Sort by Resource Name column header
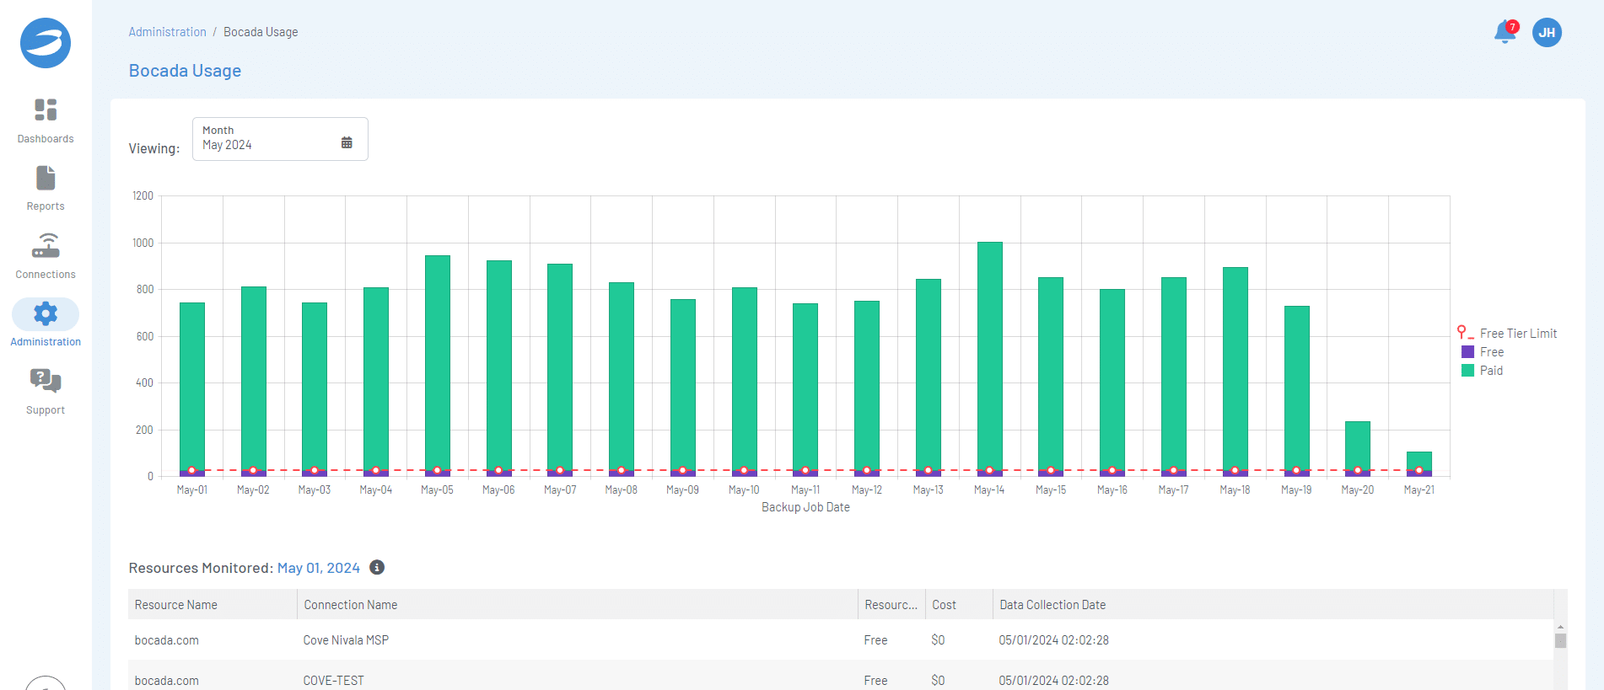This screenshot has width=1604, height=690. pyautogui.click(x=213, y=605)
